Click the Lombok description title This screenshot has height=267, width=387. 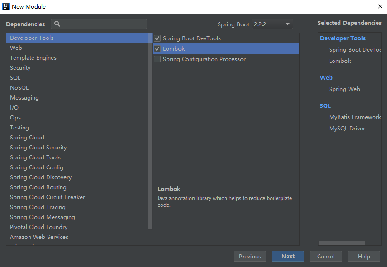click(x=169, y=189)
